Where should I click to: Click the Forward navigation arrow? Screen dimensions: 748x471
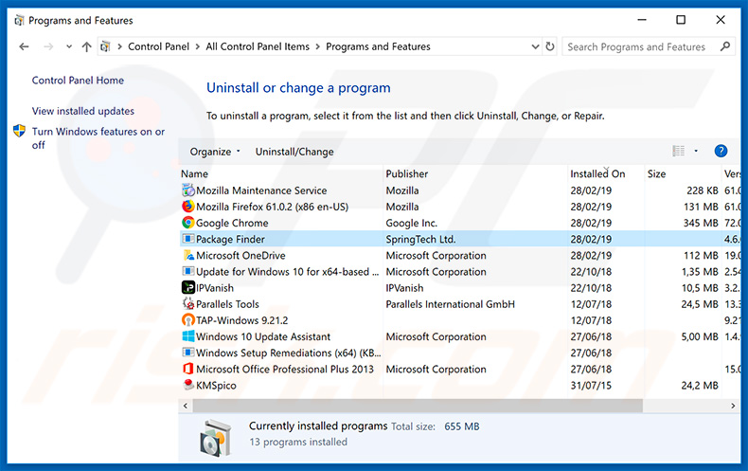click(x=48, y=46)
